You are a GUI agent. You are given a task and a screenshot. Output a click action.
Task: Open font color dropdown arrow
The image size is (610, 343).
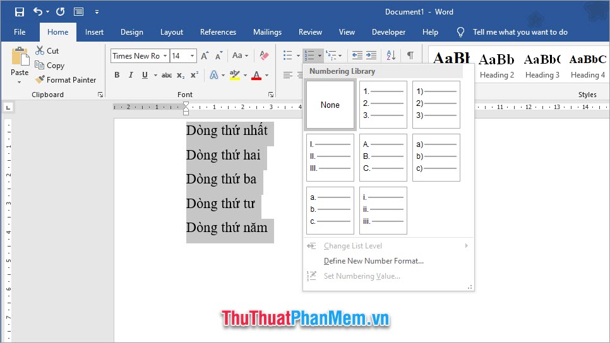[267, 76]
